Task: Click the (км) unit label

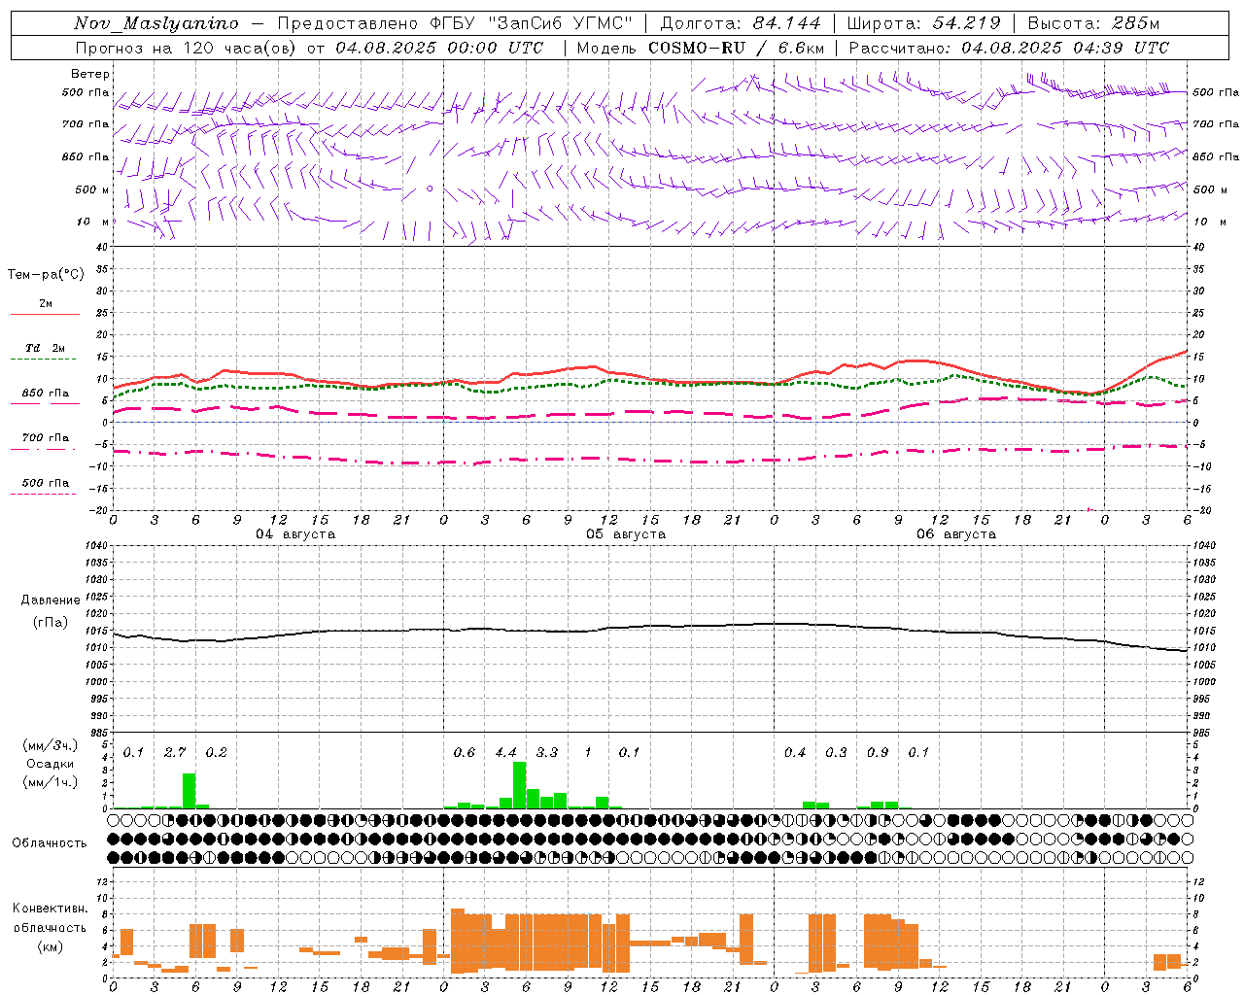Action: click(51, 946)
